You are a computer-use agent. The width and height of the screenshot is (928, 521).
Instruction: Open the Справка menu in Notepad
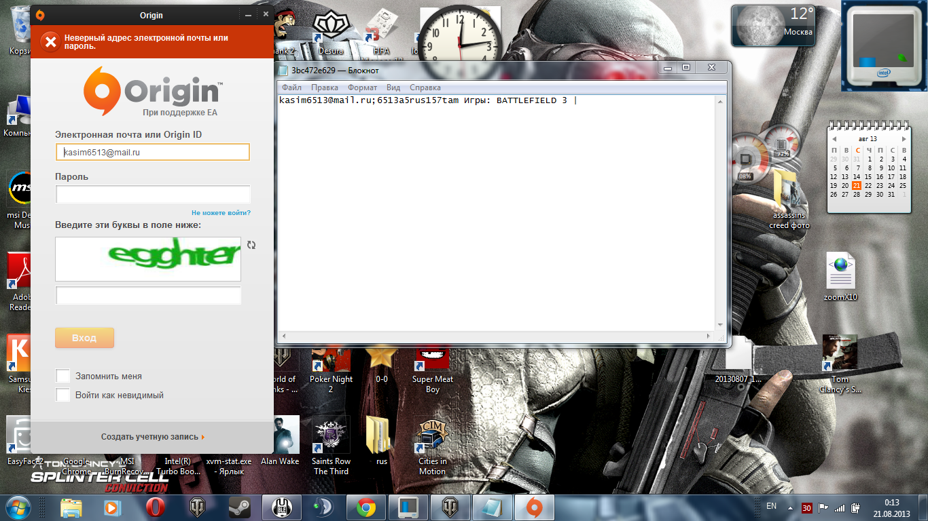click(425, 88)
